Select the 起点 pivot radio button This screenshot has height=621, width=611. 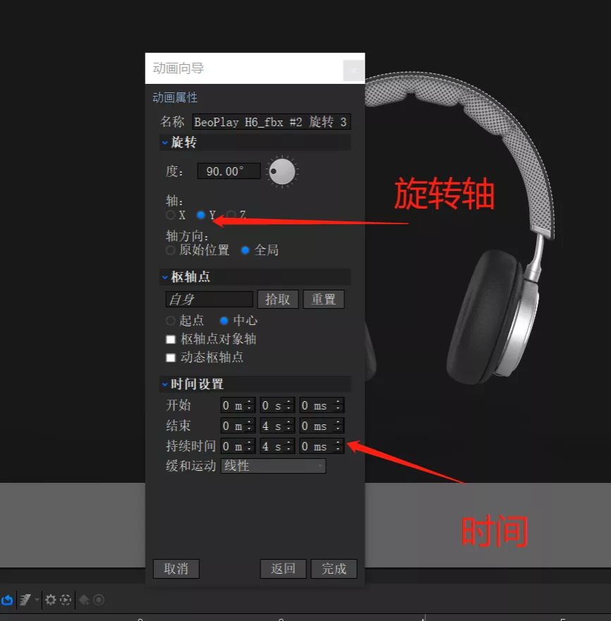[171, 321]
